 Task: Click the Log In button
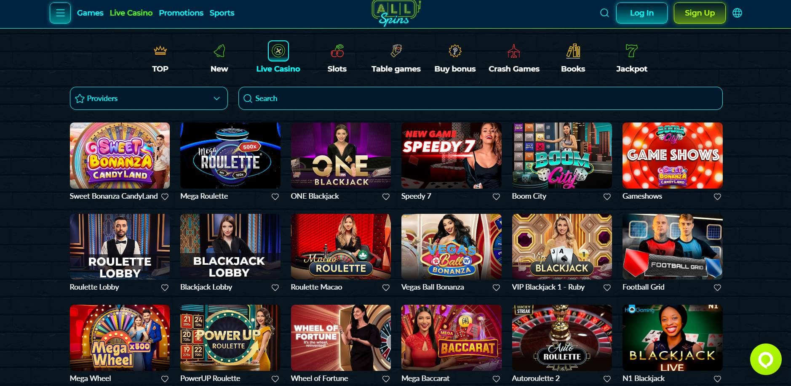click(641, 13)
